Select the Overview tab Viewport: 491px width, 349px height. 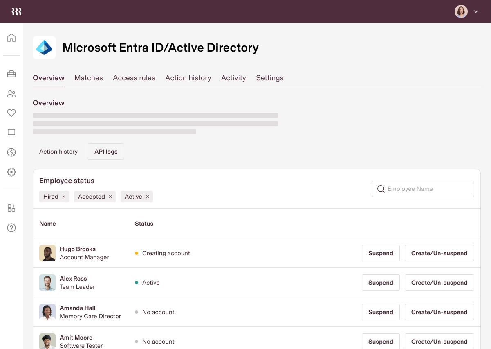(49, 78)
